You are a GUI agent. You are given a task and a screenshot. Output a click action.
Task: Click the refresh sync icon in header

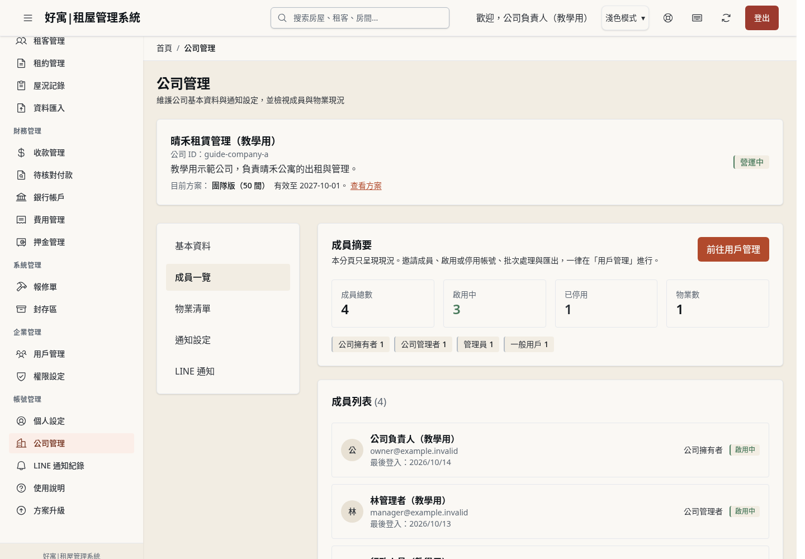point(726,18)
